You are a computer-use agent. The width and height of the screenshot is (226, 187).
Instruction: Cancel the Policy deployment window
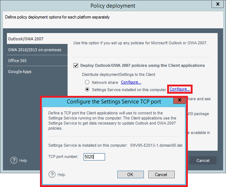coord(203,160)
